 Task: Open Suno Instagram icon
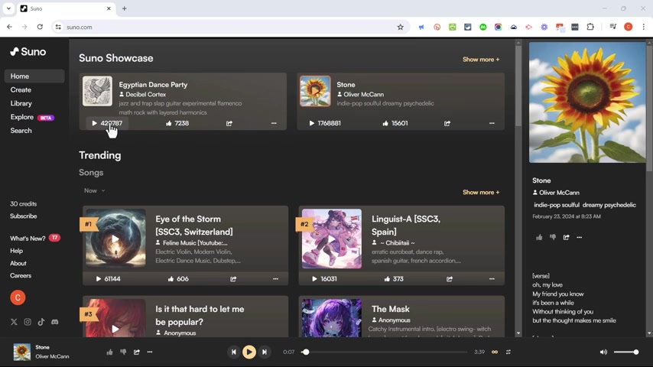(28, 322)
